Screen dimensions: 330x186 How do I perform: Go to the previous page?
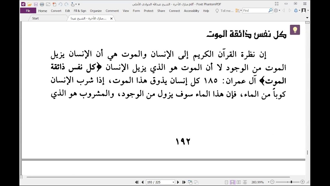click(x=143, y=182)
